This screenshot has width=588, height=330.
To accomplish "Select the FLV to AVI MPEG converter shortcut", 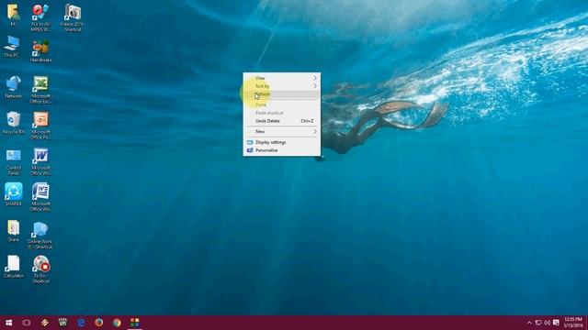I will pos(40,17).
